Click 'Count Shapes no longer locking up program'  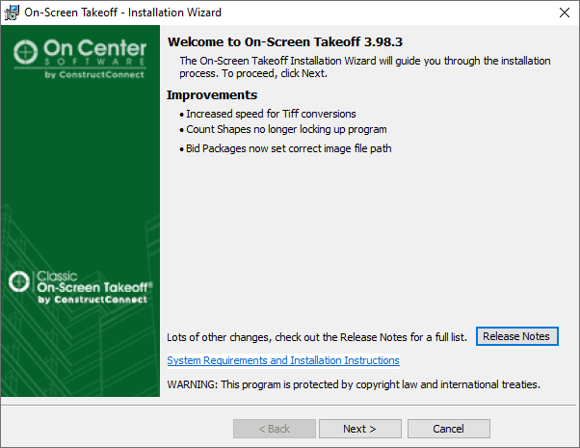tap(286, 129)
